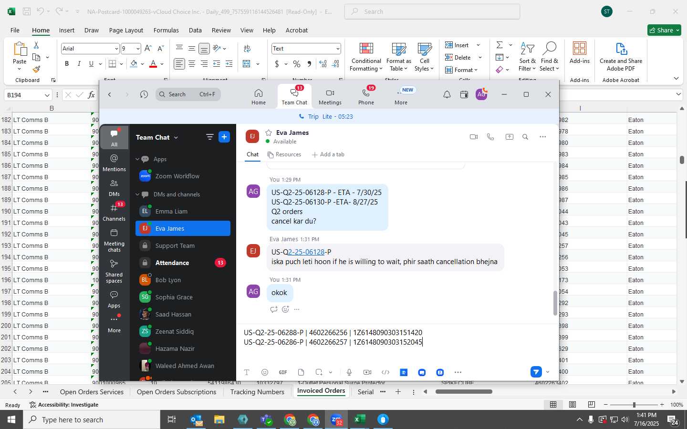Image resolution: width=687 pixels, height=429 pixels.
Task: Click the font color red swatch button
Action: click(153, 64)
